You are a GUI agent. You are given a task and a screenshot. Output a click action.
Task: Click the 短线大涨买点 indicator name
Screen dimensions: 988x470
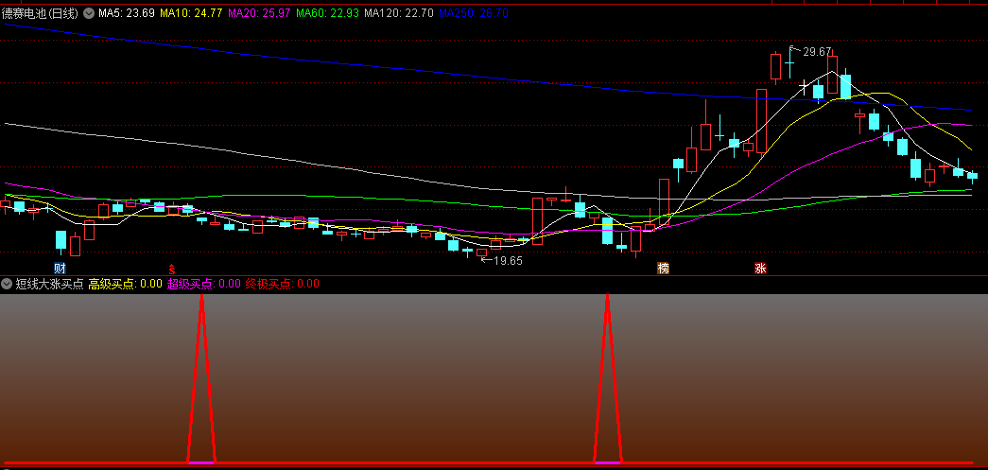tap(50, 284)
